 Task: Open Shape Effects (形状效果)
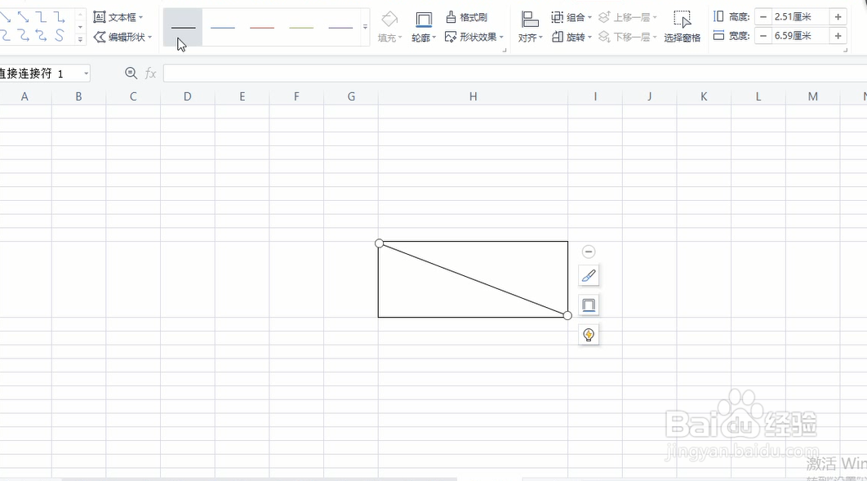click(x=474, y=37)
